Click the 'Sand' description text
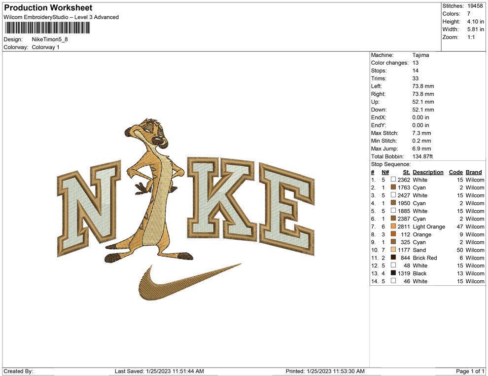Image resolution: width=488 pixels, height=376 pixels. point(419,250)
